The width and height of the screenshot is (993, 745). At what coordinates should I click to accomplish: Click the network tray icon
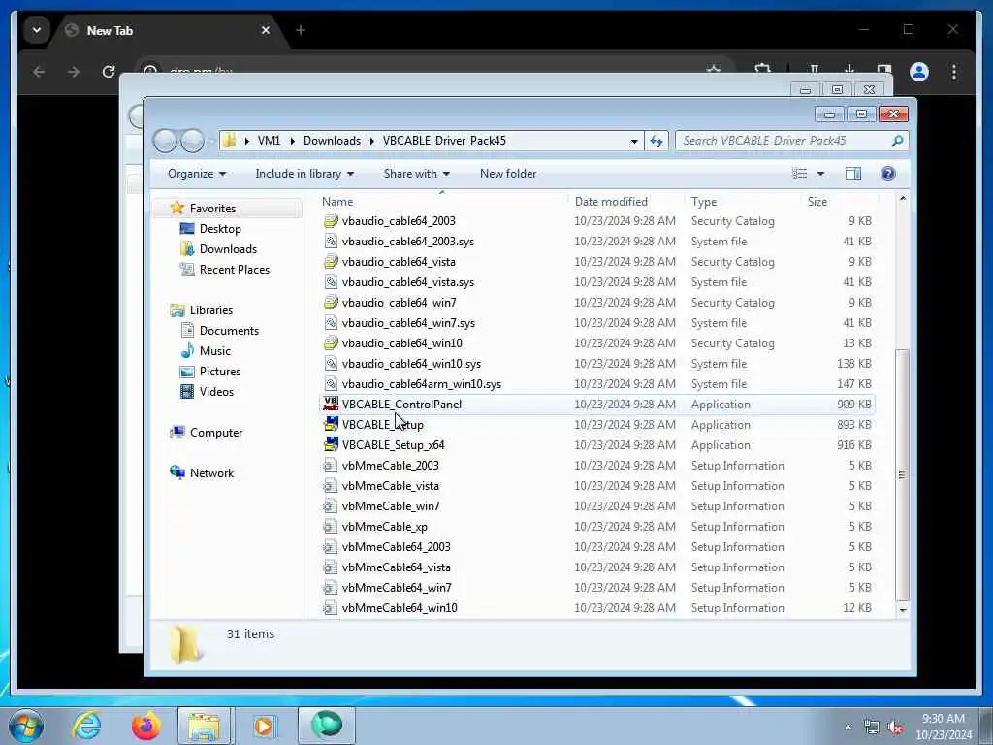coord(872,728)
